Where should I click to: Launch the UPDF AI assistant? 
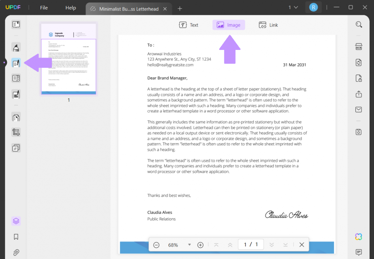point(358,236)
